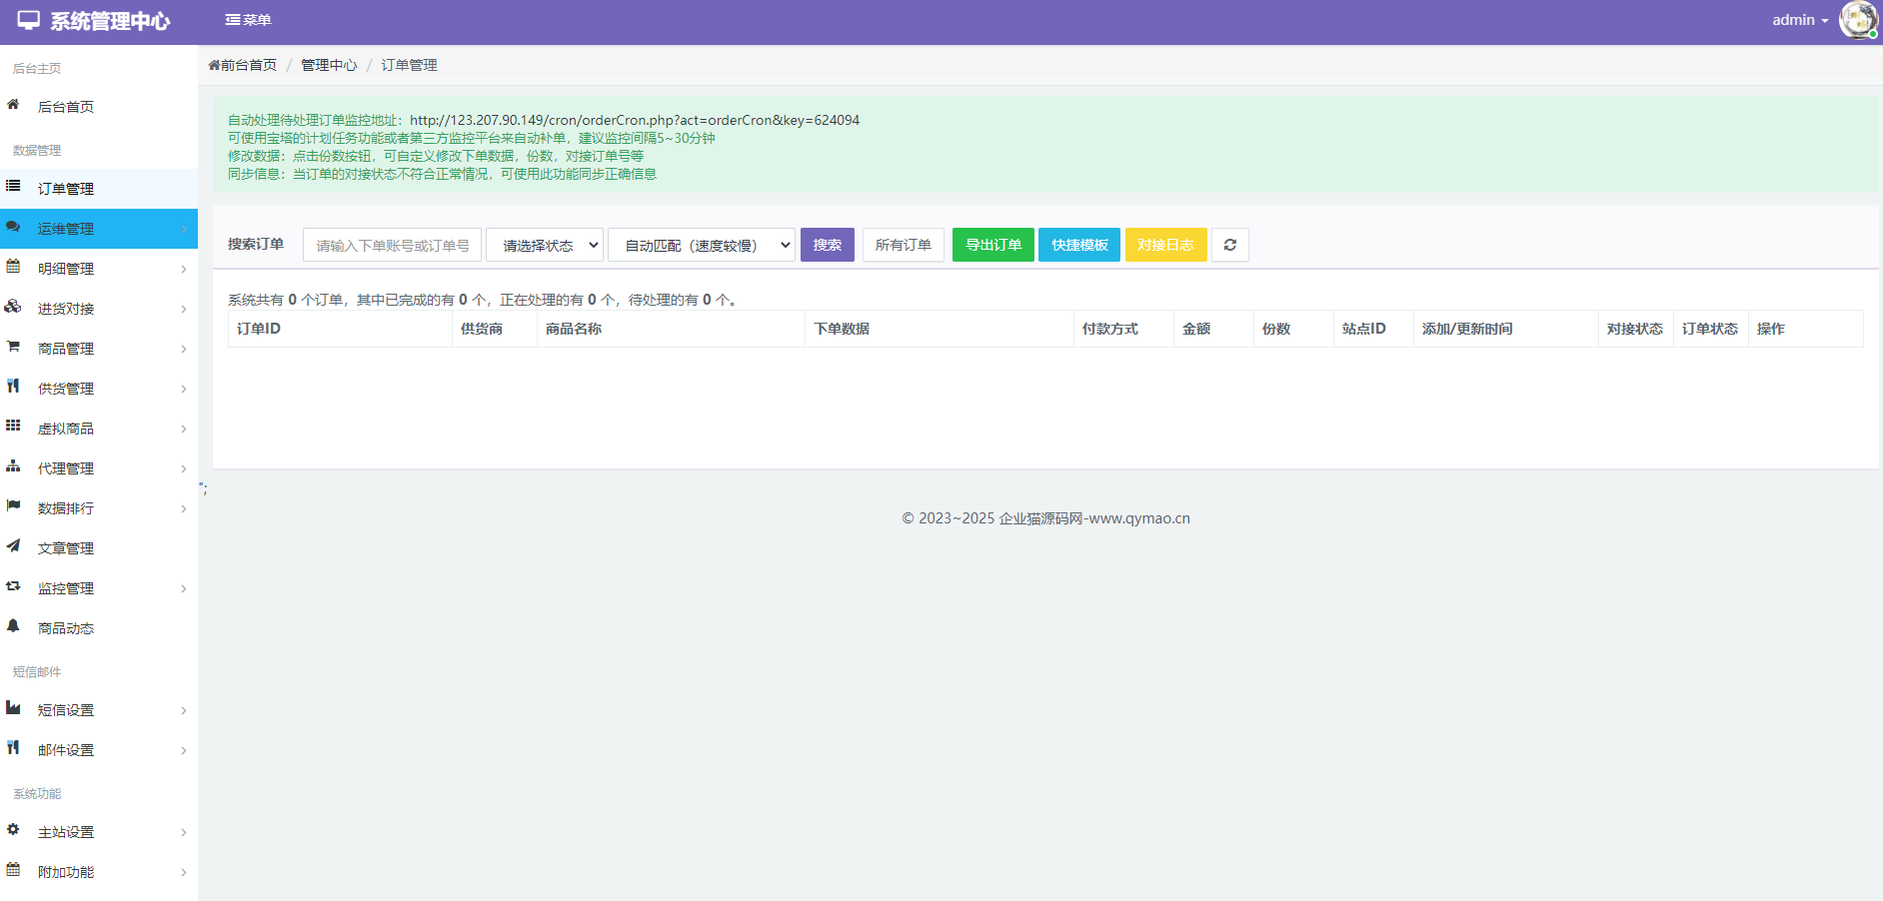Expand the 运维管理 sidebar menu
Viewport: 1883px width, 901px height.
(x=98, y=229)
